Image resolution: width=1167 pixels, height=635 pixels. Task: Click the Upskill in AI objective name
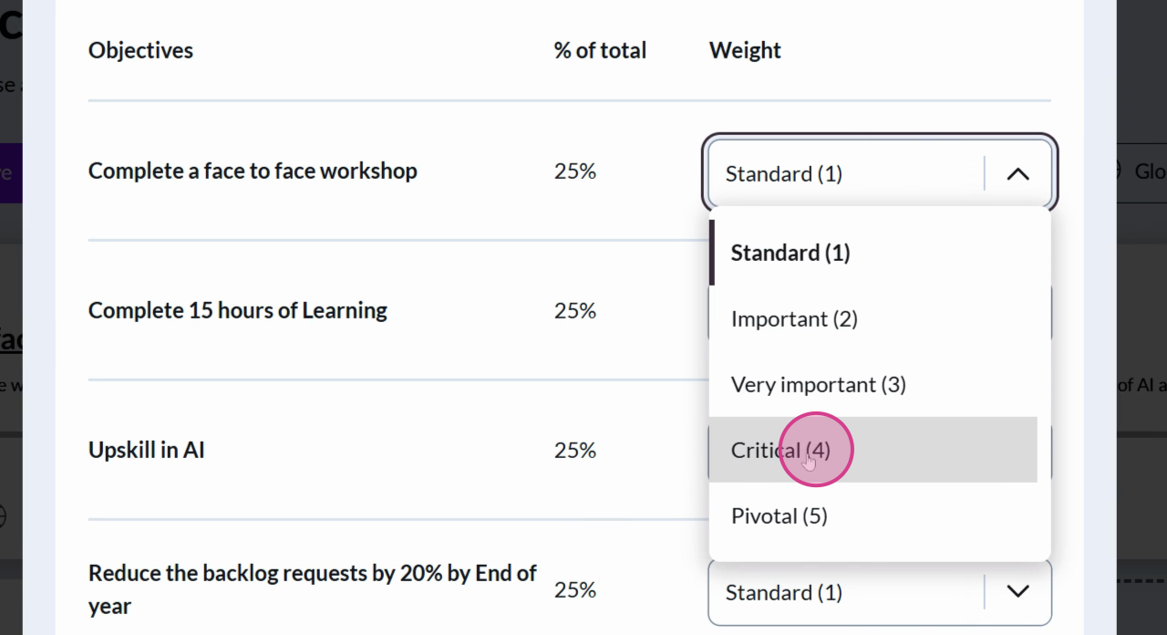click(146, 450)
